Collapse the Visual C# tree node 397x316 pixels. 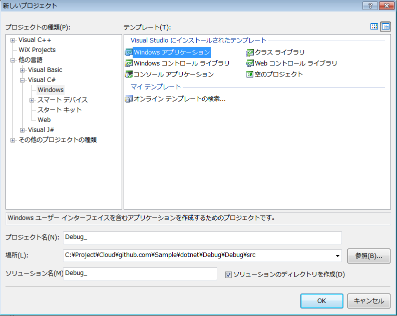coord(23,80)
